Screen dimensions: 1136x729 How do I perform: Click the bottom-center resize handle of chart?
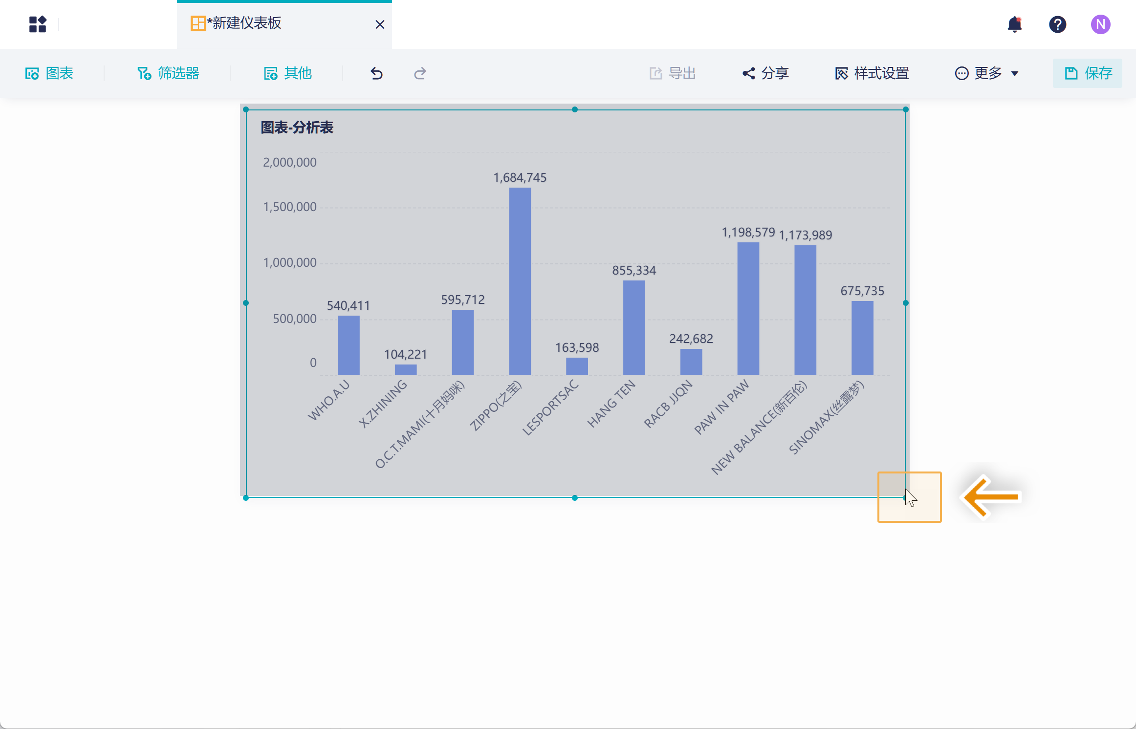tap(575, 498)
